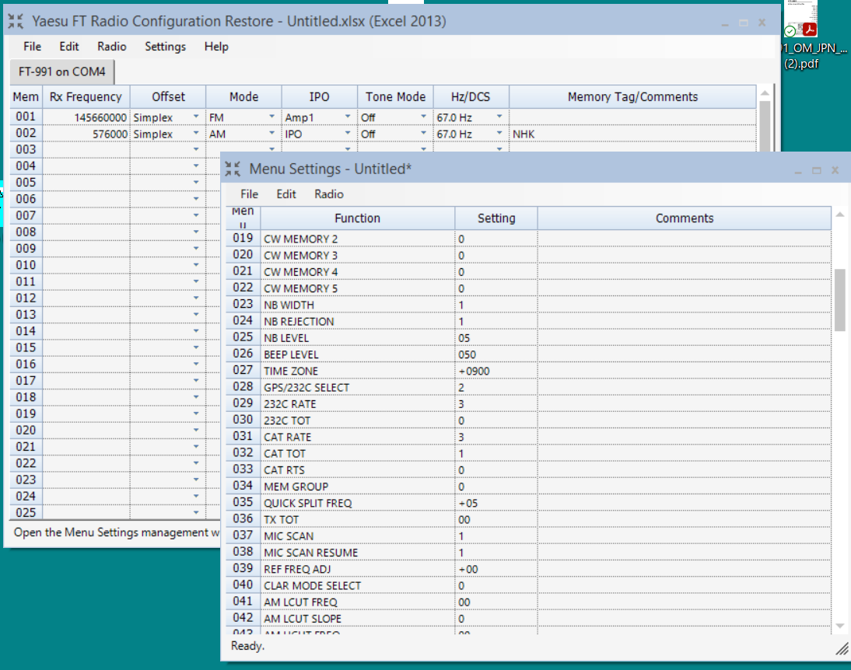Screen dimensions: 851x670
Task: Select memory row header 005
Action: [26, 183]
